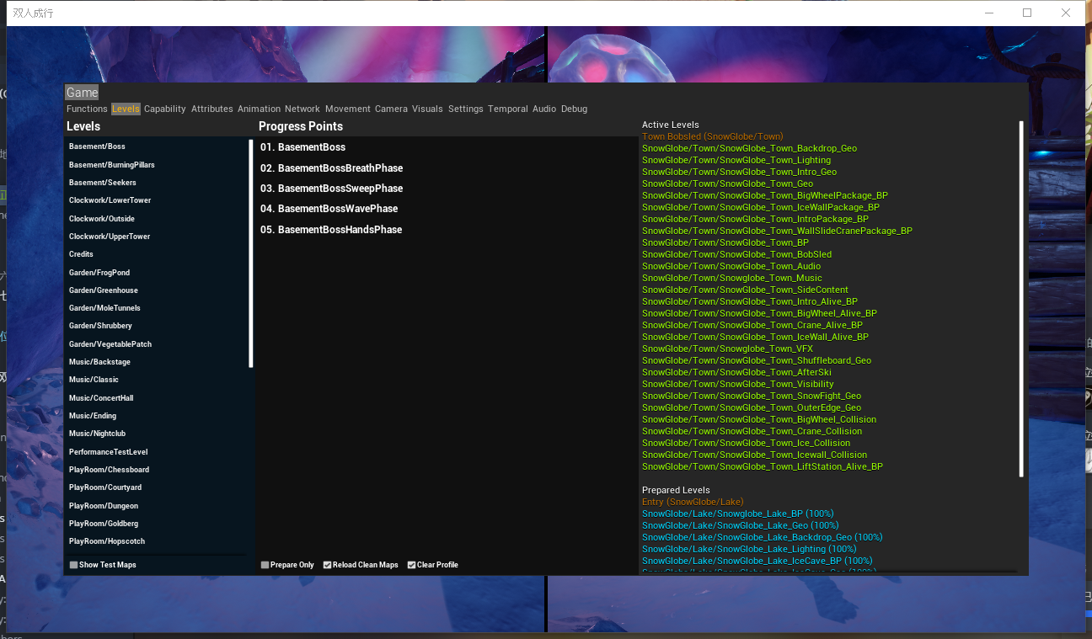Switch to the Visuals tab

coord(427,109)
